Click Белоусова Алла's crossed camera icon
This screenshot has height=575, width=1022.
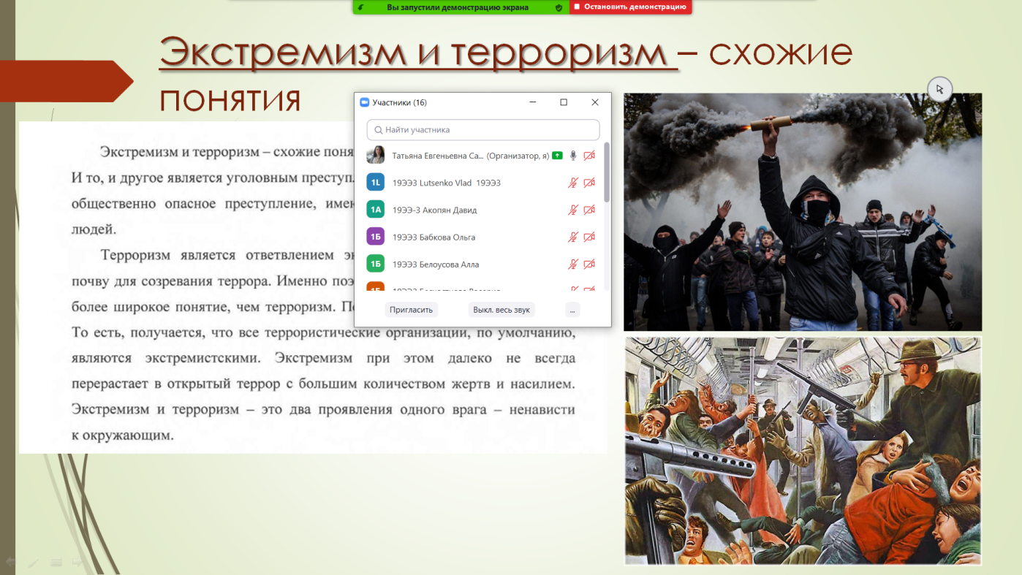(x=589, y=264)
